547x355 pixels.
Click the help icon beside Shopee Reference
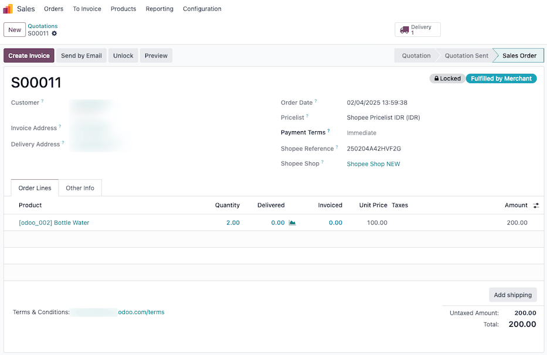(336, 146)
